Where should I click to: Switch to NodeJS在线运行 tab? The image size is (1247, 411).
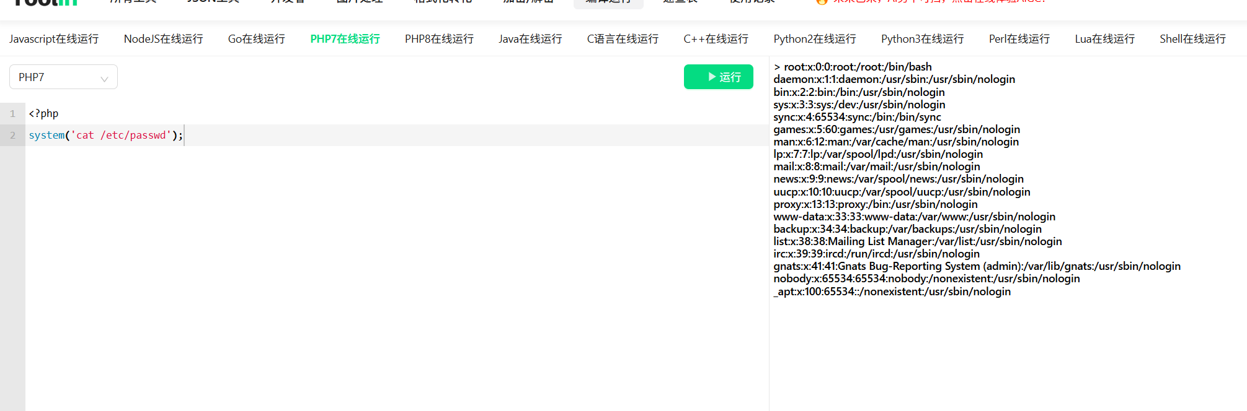click(164, 39)
